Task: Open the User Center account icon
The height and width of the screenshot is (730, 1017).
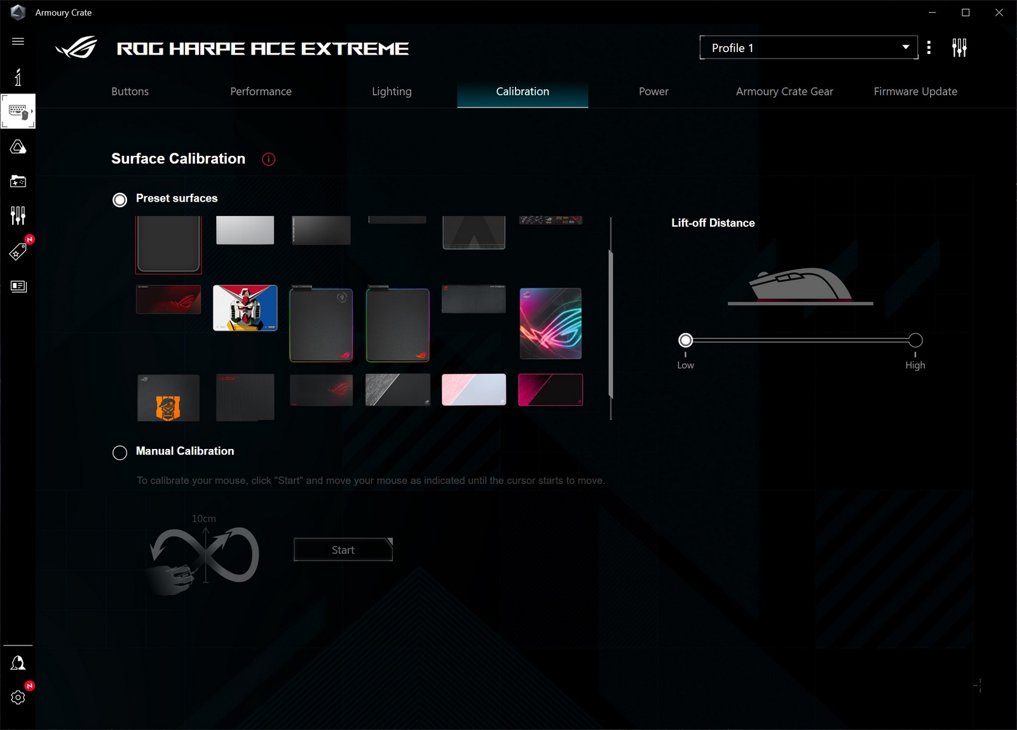Action: click(18, 663)
